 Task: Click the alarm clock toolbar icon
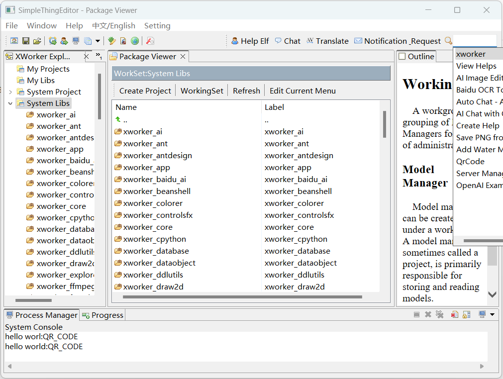(53, 41)
